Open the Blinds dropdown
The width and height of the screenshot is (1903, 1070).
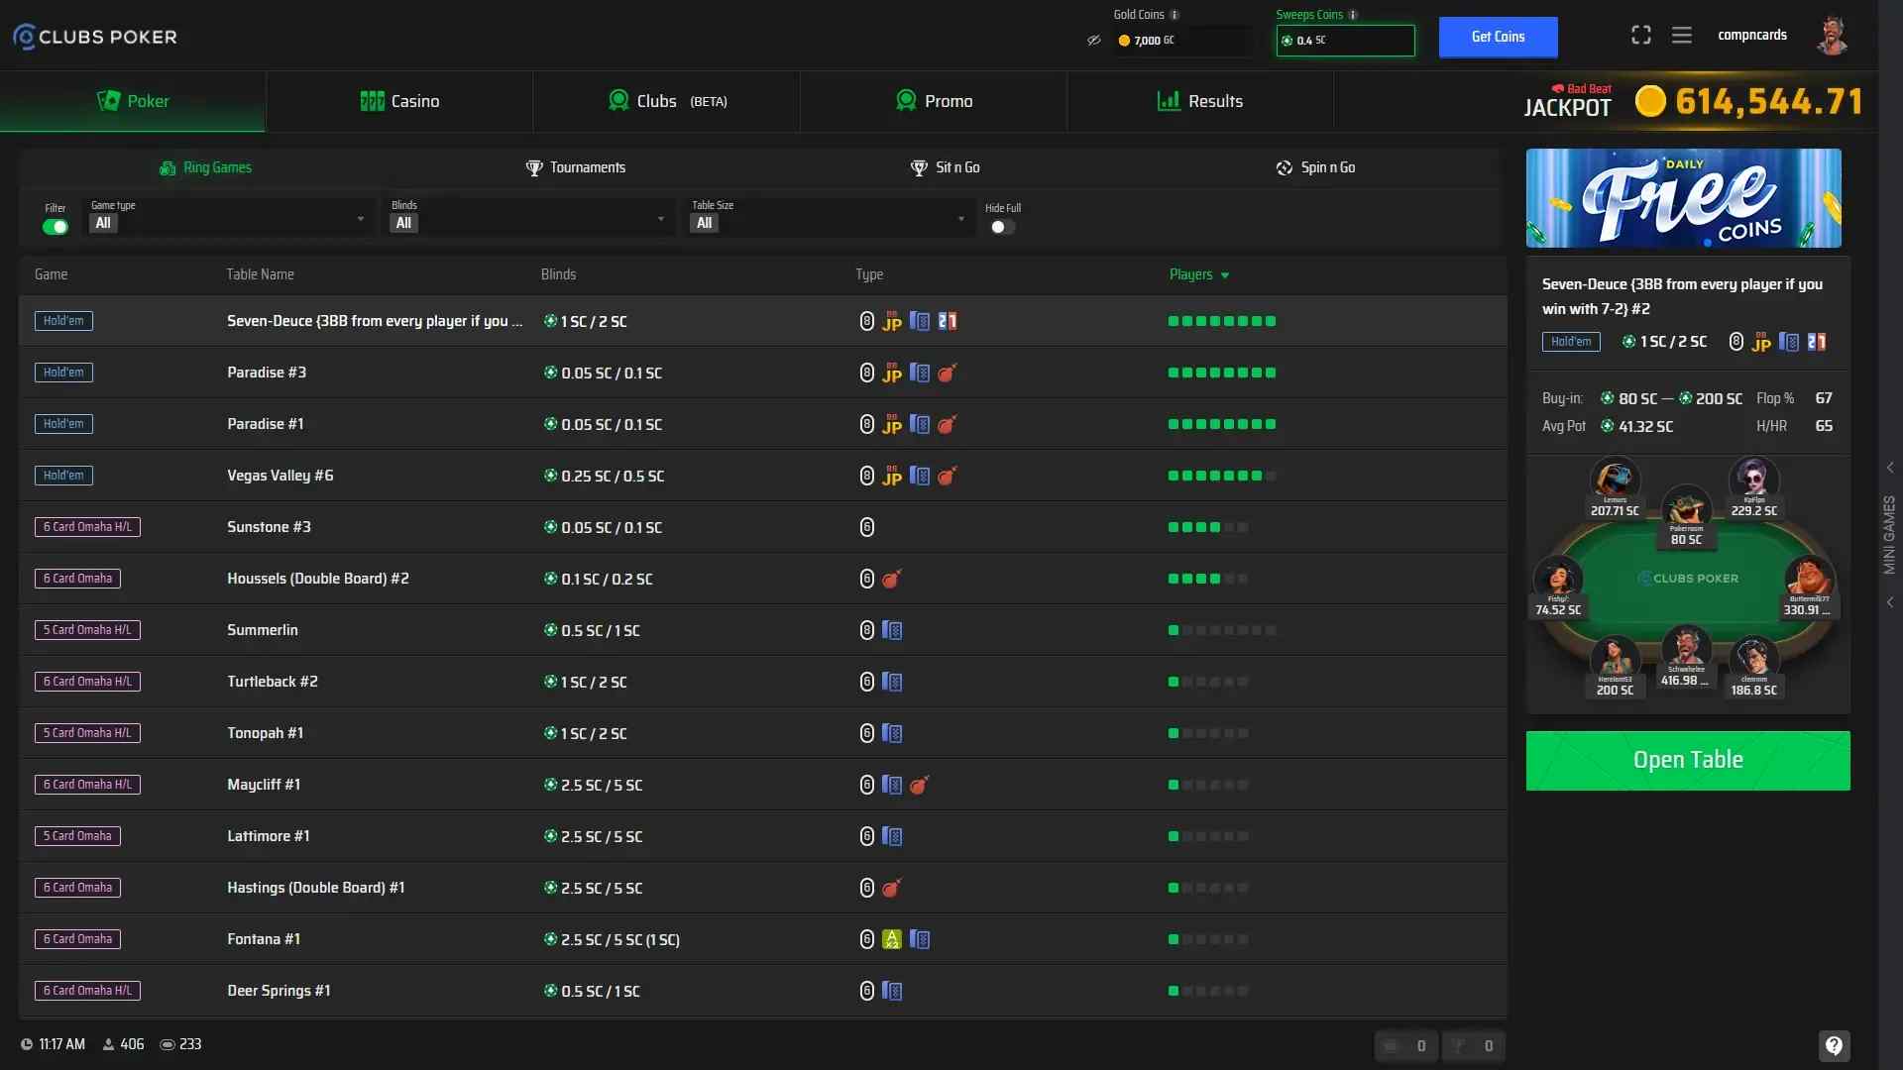(529, 216)
